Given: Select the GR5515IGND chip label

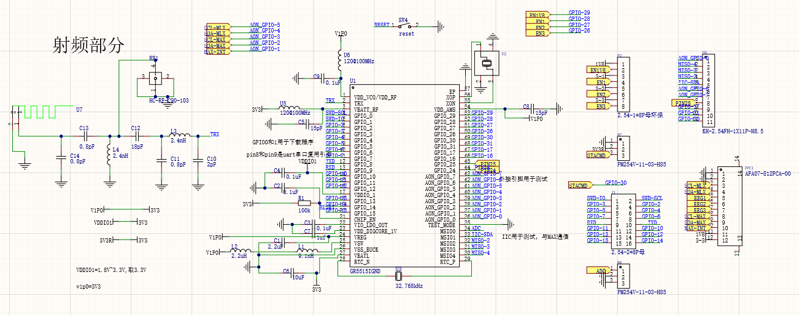Looking at the screenshot, I should click(365, 271).
